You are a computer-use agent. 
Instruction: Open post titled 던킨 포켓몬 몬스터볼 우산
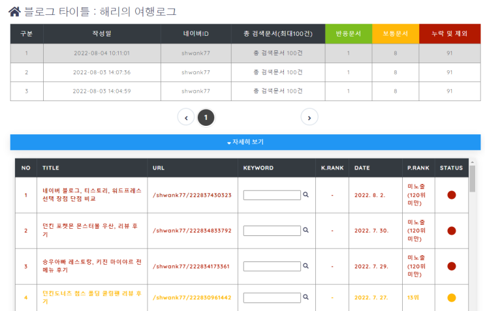pyautogui.click(x=90, y=230)
